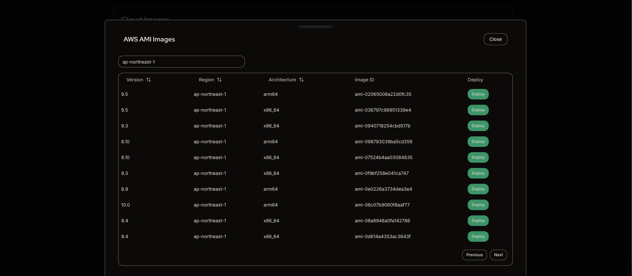The width and height of the screenshot is (632, 276).
Task: Click version 10.0 cell
Action: point(125,205)
